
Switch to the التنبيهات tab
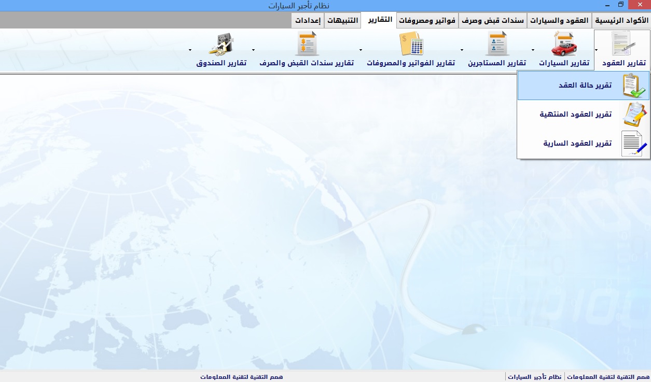click(342, 21)
